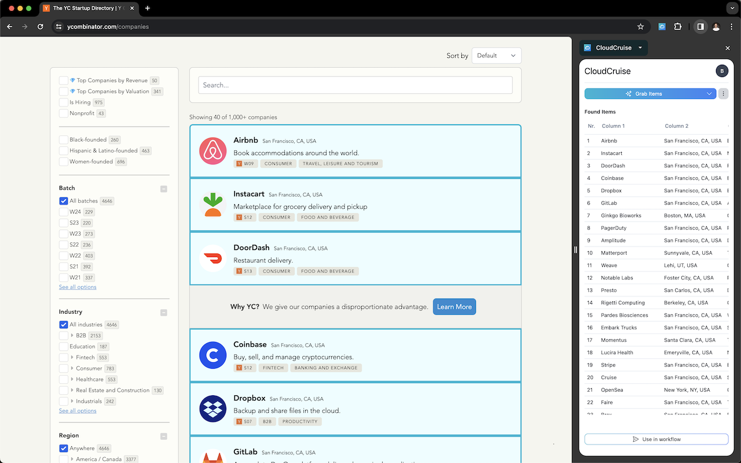This screenshot has width=741, height=463.
Task: Open the CloudCruise extension icon in toolbar
Action: click(662, 27)
